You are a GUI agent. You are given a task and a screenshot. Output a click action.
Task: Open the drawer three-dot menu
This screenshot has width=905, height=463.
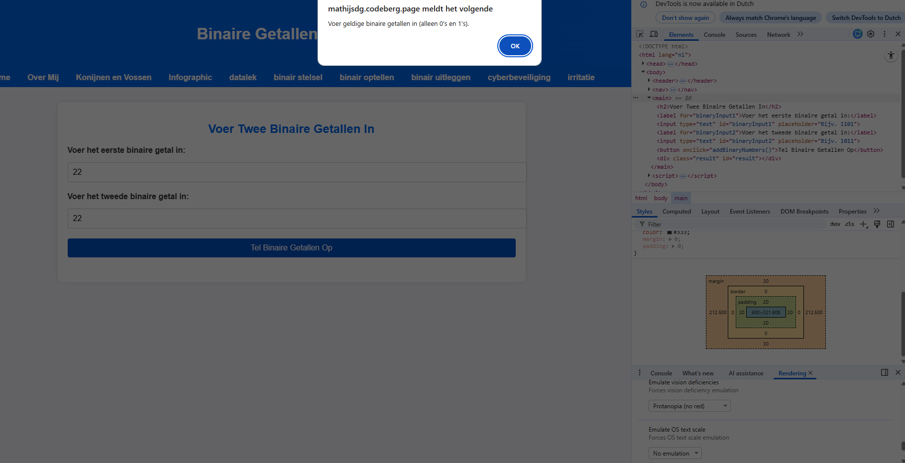pyautogui.click(x=640, y=373)
